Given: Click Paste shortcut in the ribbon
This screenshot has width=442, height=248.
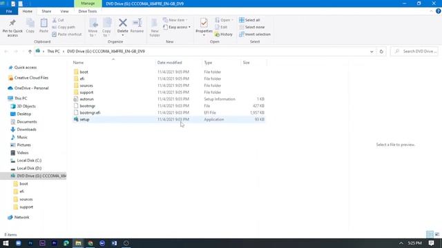Looking at the screenshot, I should click(x=67, y=34).
